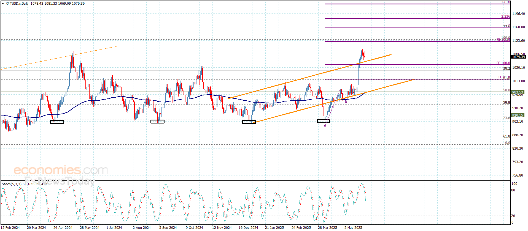Viewport: 528px width, 231px height.
Task: Select the 1079.39 current price tag on axis
Action: [x=518, y=57]
